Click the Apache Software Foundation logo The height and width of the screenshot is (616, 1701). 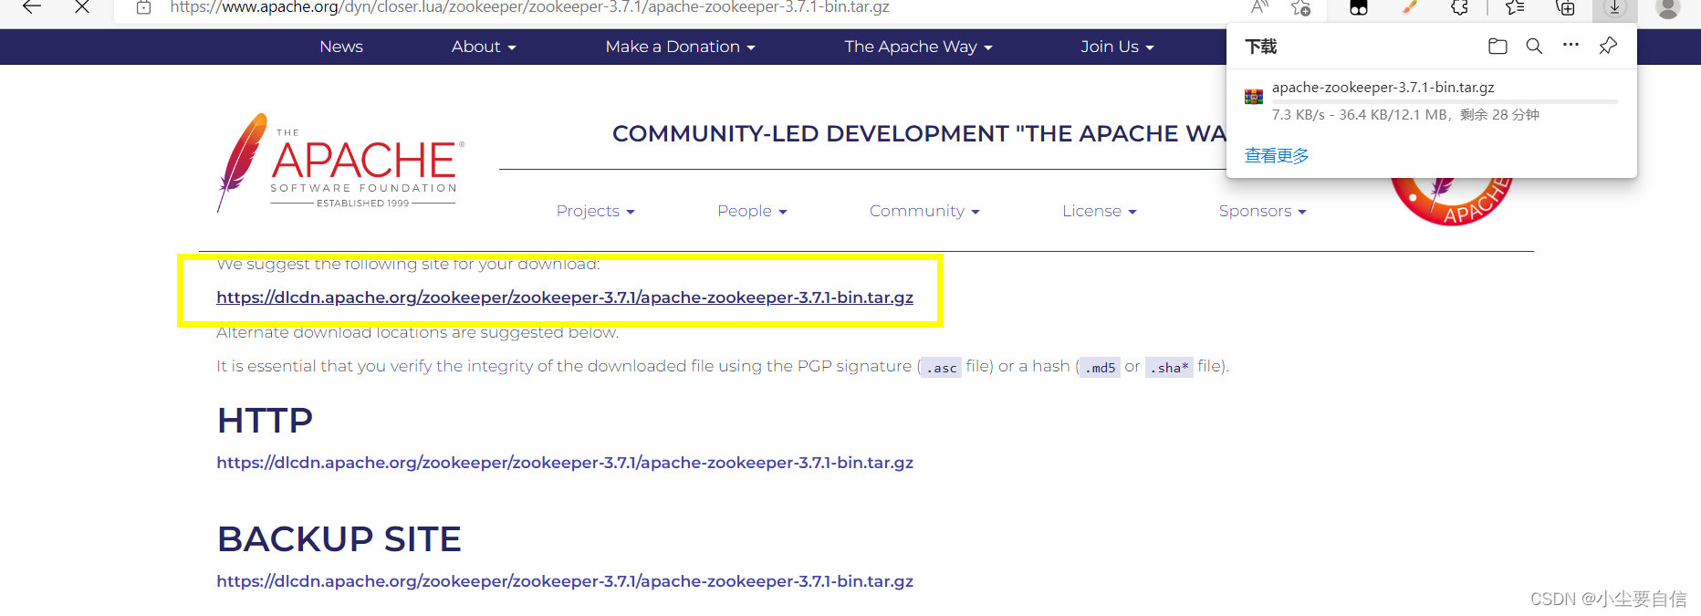point(340,162)
